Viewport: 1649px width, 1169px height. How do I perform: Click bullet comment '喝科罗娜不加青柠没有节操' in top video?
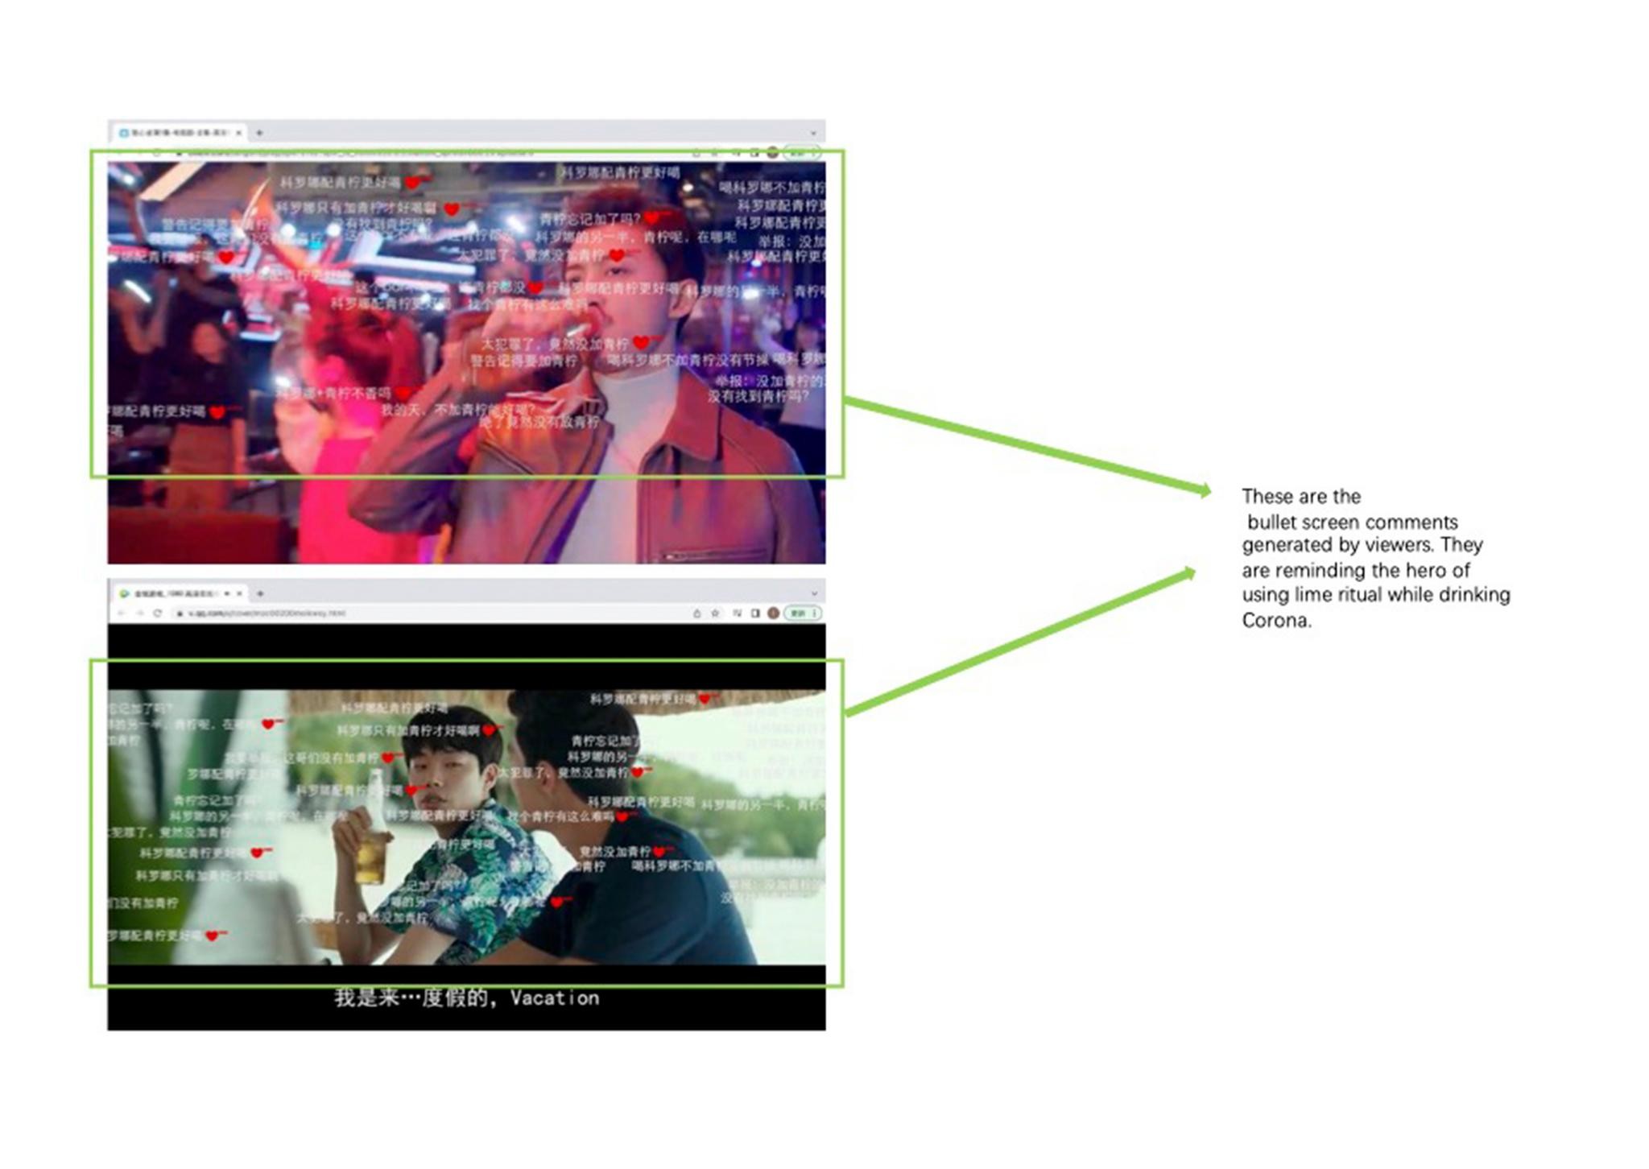[x=686, y=360]
